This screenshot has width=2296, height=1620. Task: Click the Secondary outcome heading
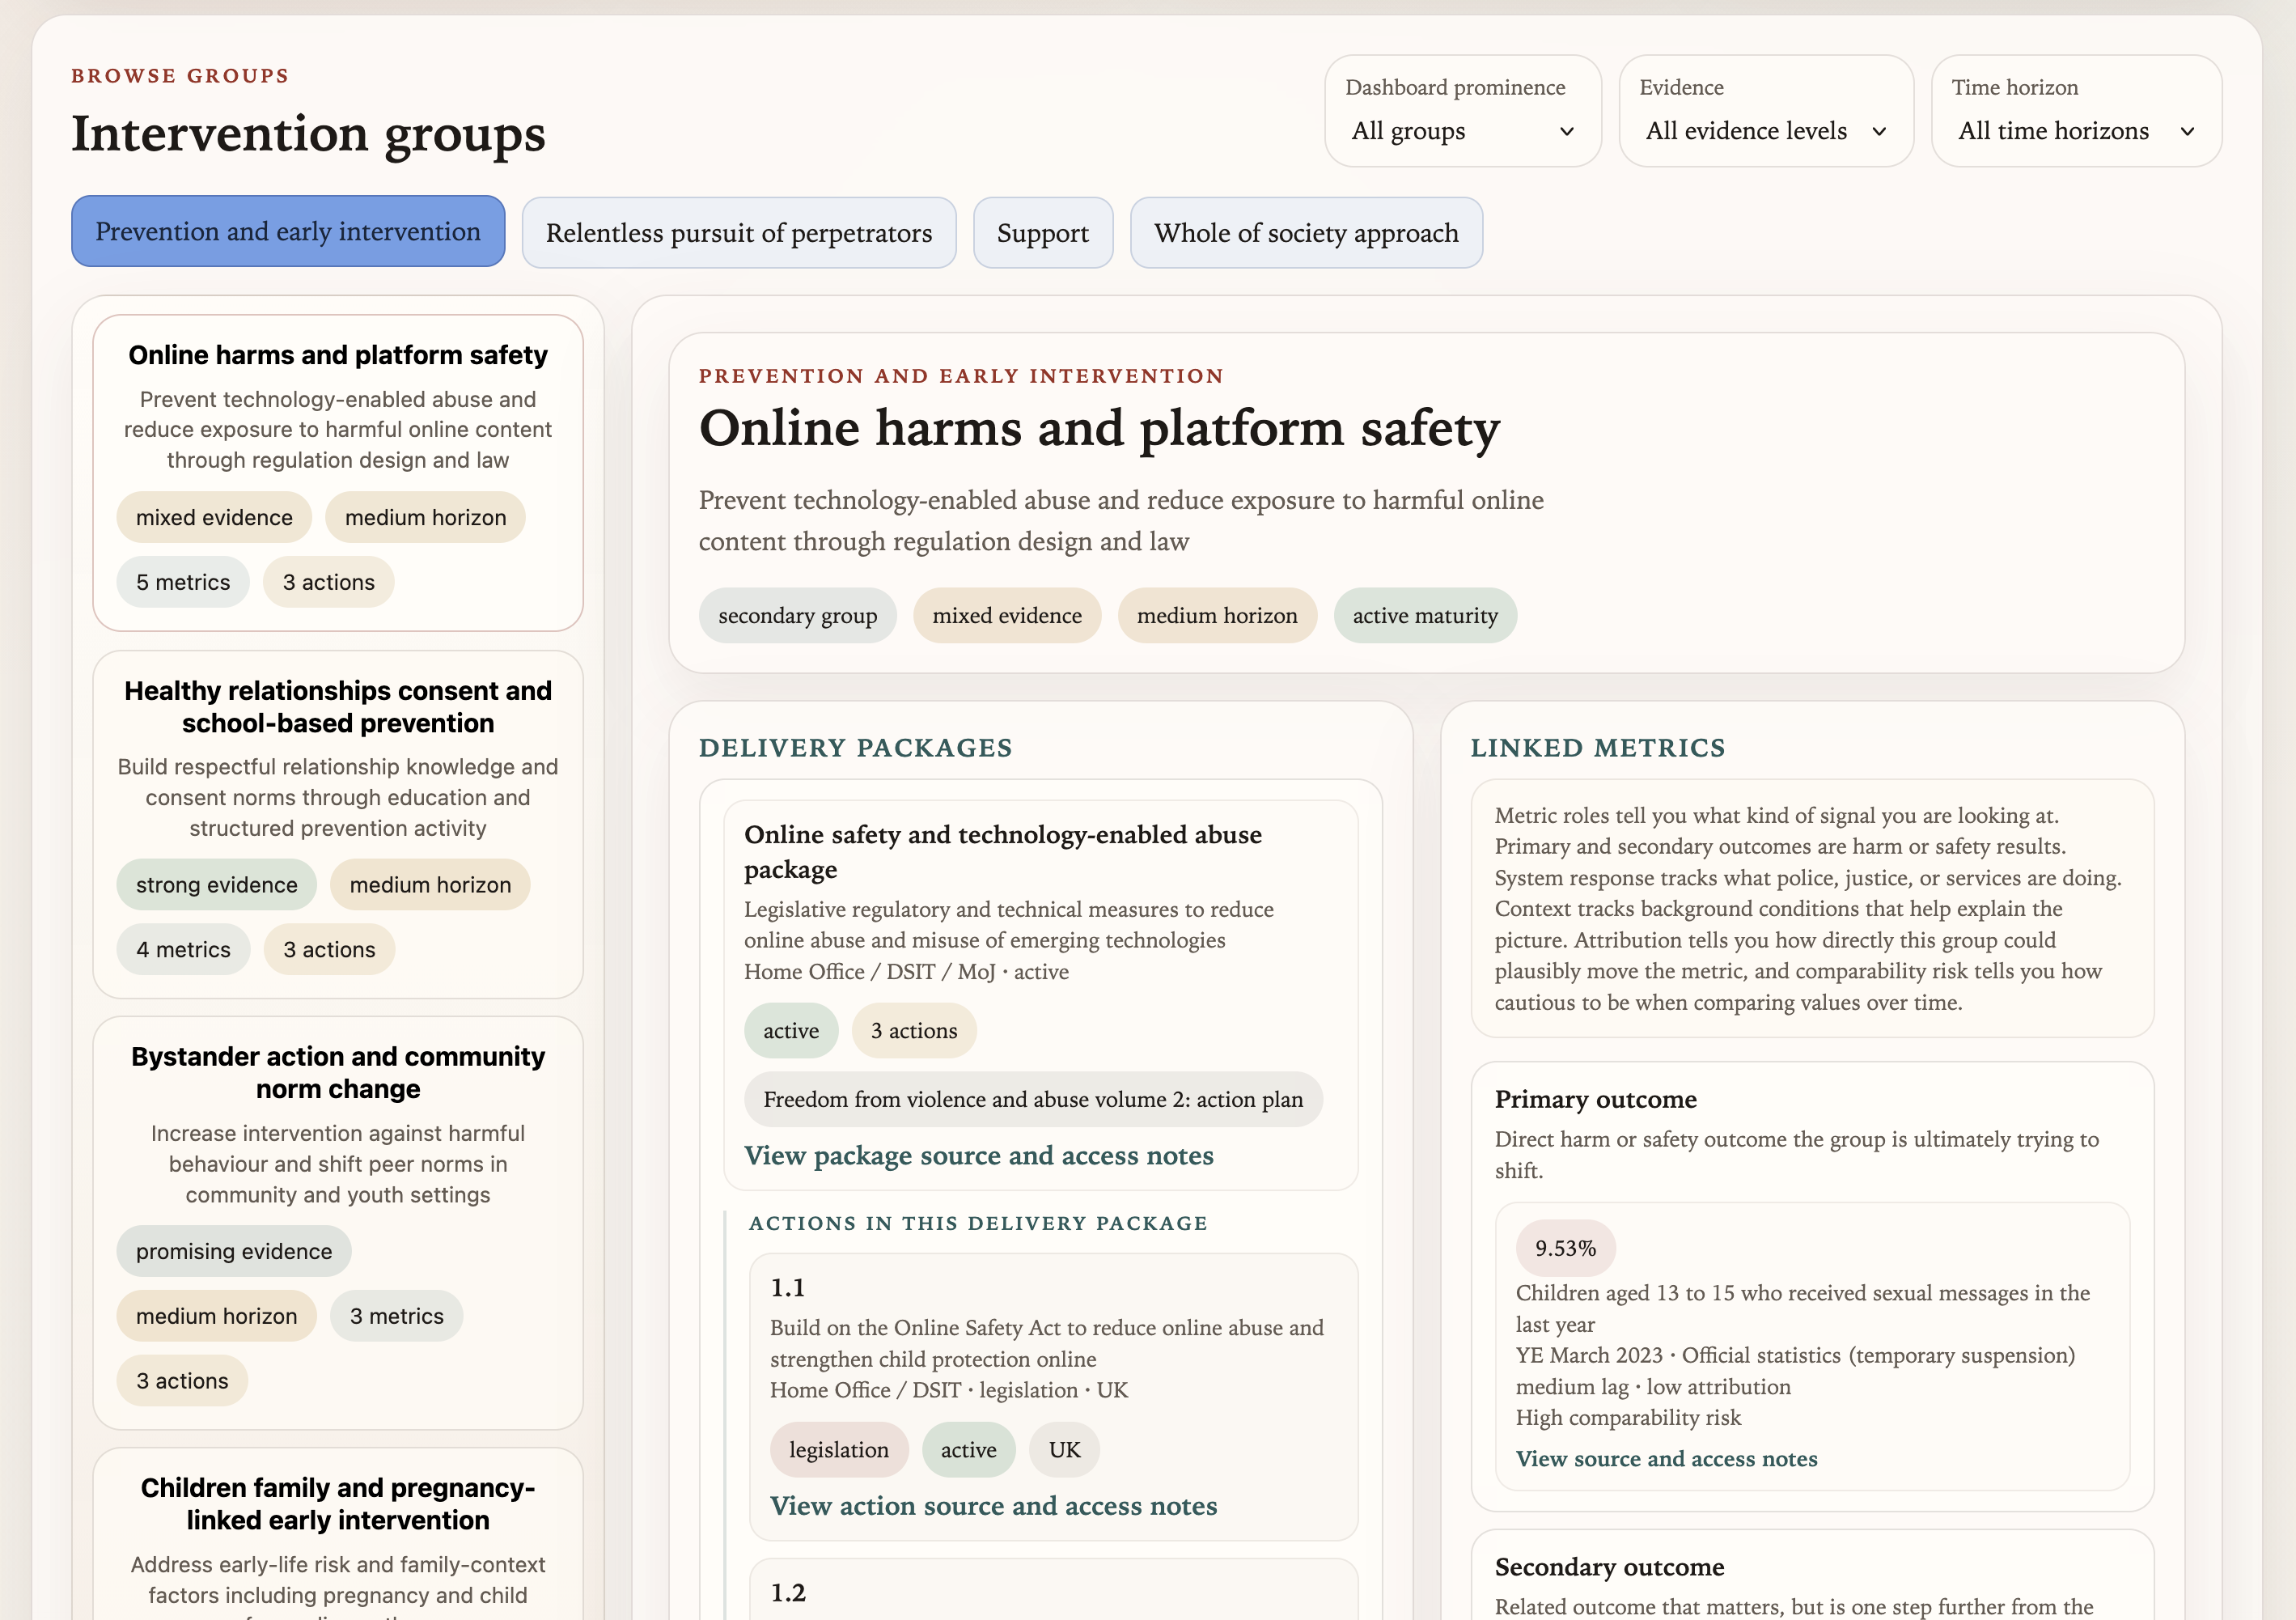(1610, 1567)
